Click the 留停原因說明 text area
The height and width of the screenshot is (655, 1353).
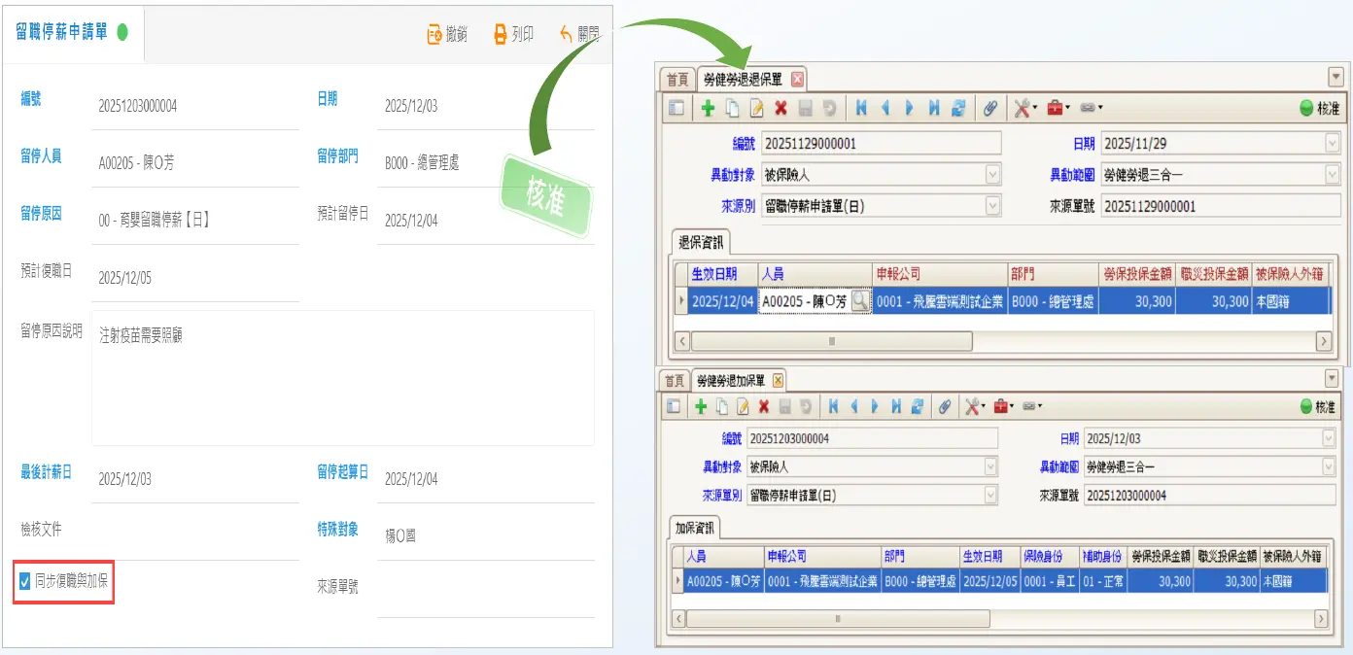342,377
